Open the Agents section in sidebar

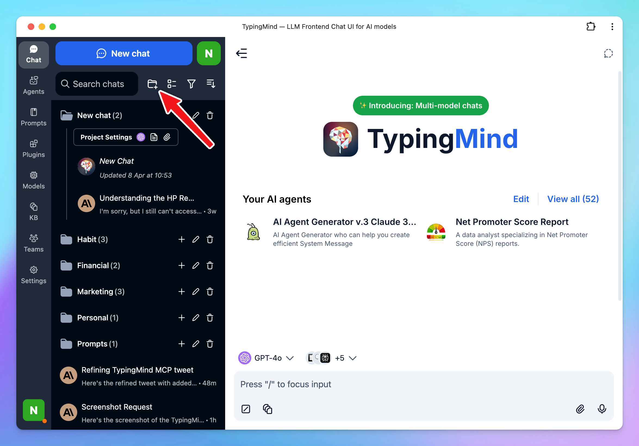33,85
